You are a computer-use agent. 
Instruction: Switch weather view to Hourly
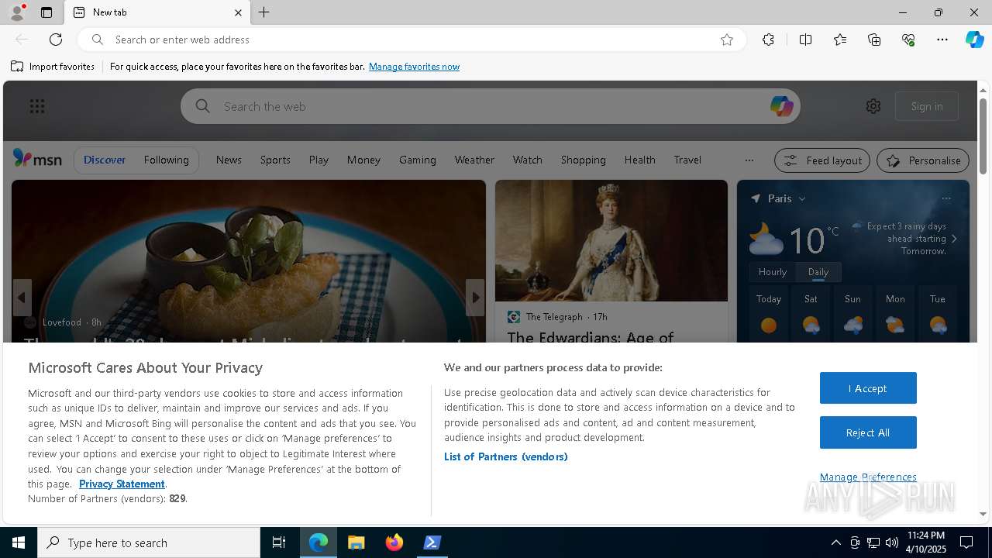[773, 272]
